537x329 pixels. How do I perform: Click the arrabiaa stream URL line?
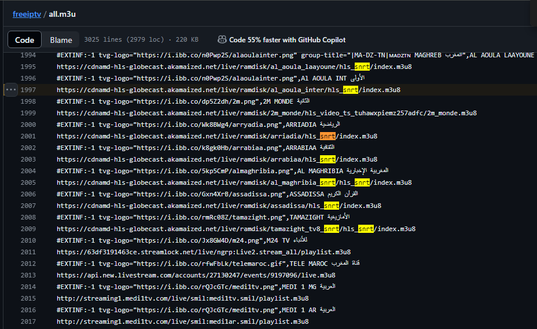[x=217, y=159]
